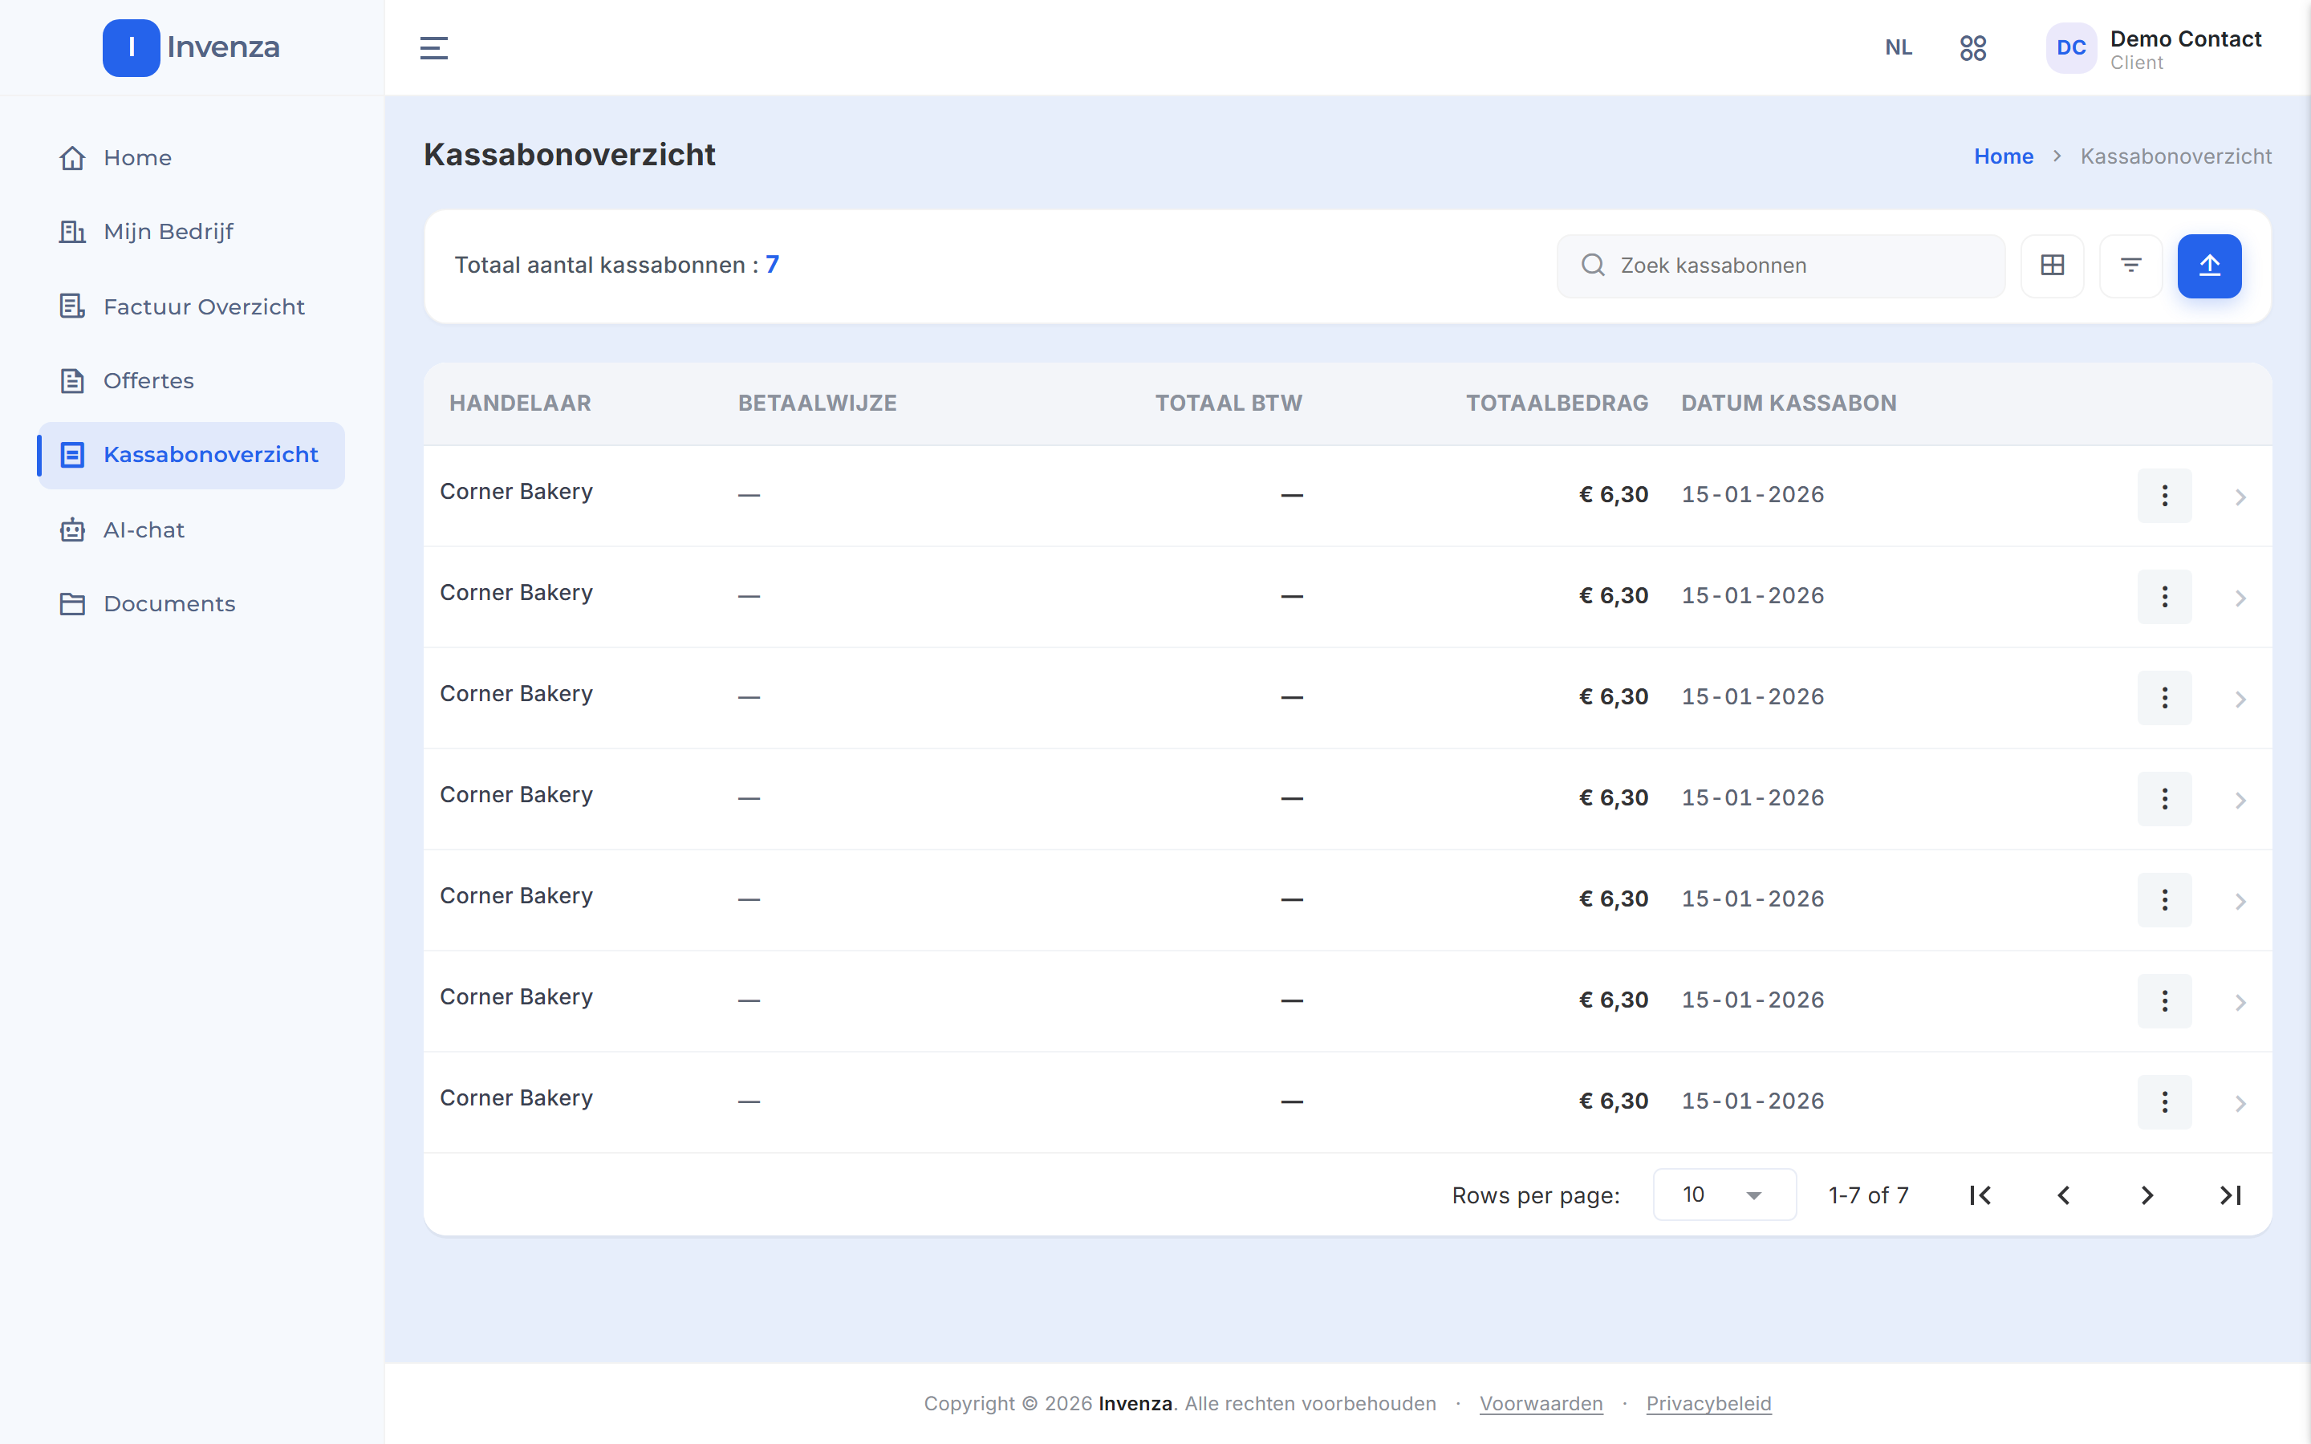2311x1444 pixels.
Task: Jump to last page
Action: [x=2230, y=1195]
